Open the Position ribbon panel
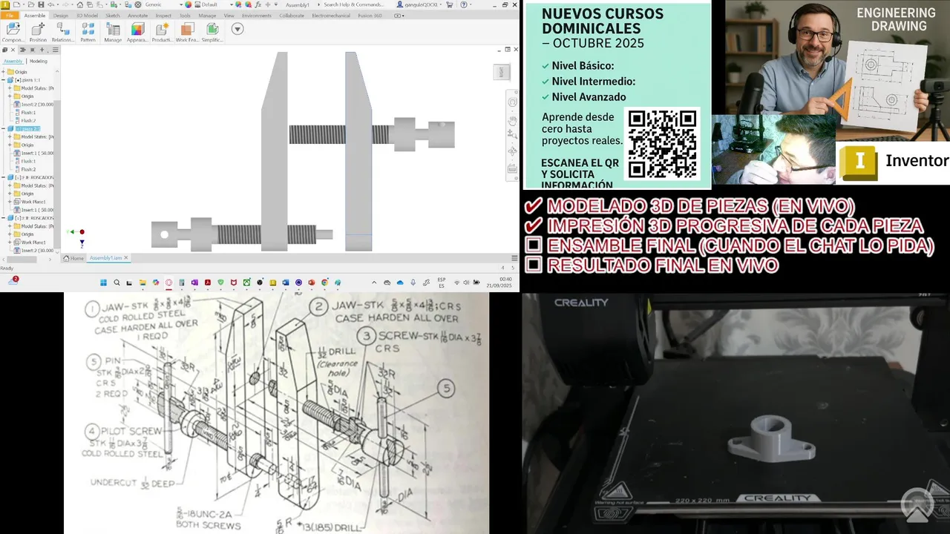 (38, 31)
